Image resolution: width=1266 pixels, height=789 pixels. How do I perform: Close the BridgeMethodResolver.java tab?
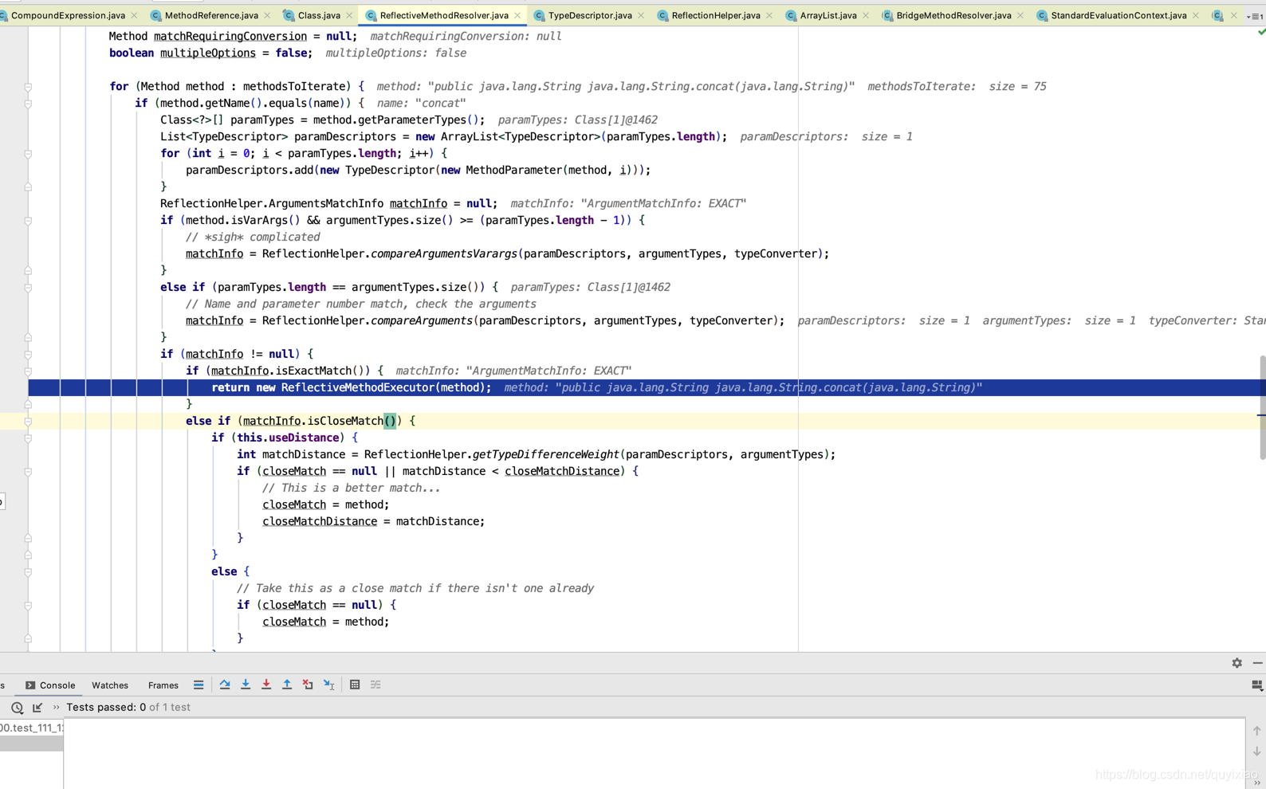point(1020,16)
